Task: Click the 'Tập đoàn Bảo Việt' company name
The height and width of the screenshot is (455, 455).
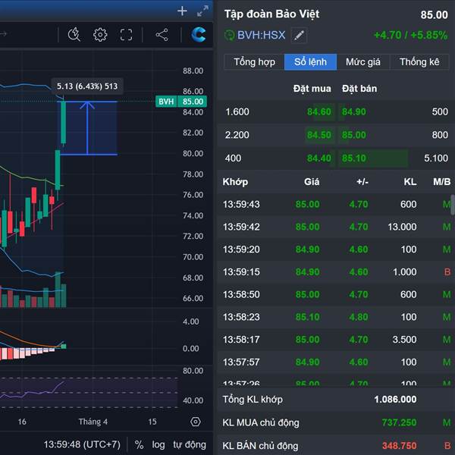Action: pyautogui.click(x=271, y=14)
